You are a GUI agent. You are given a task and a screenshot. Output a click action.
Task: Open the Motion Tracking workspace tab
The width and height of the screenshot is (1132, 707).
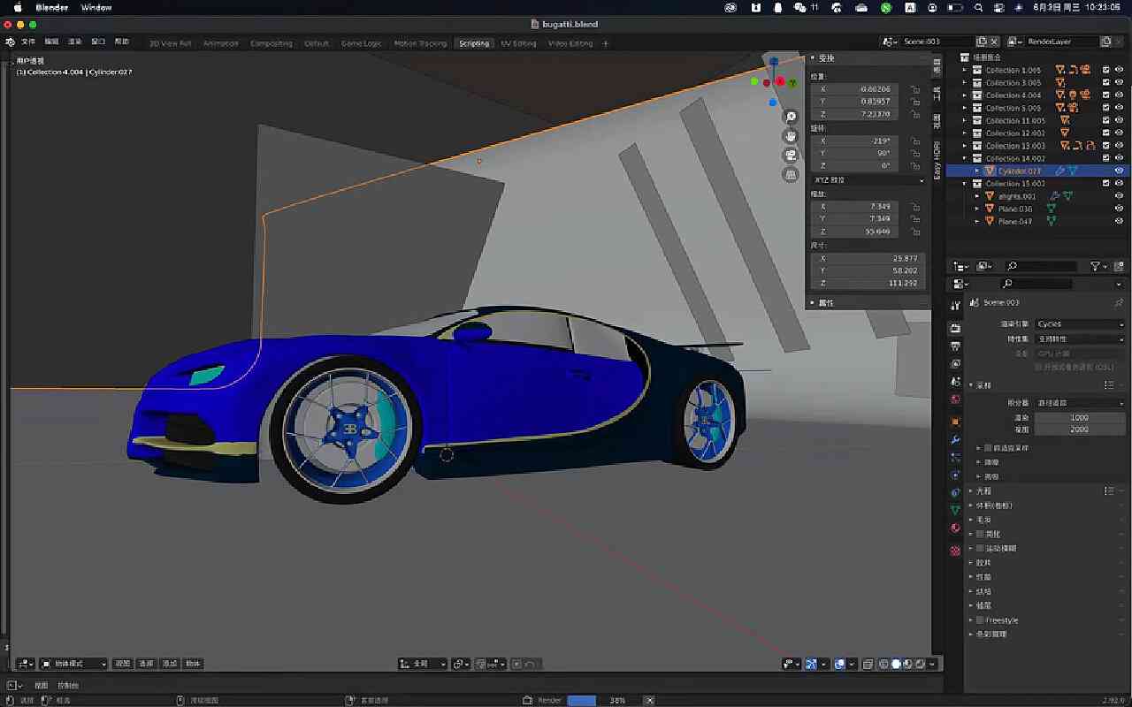[420, 43]
